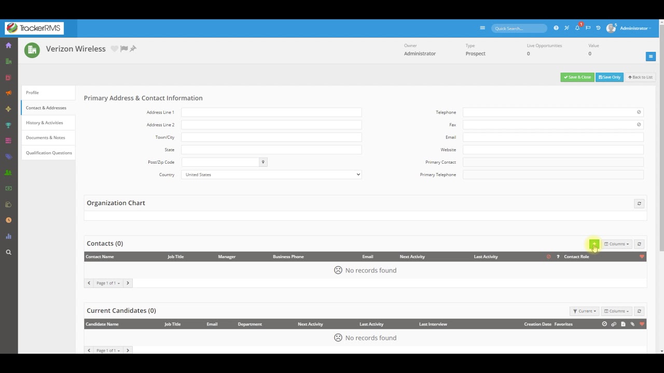This screenshot has width=664, height=373.
Task: Click the checkmark circle column in Candidates header
Action: click(604, 324)
